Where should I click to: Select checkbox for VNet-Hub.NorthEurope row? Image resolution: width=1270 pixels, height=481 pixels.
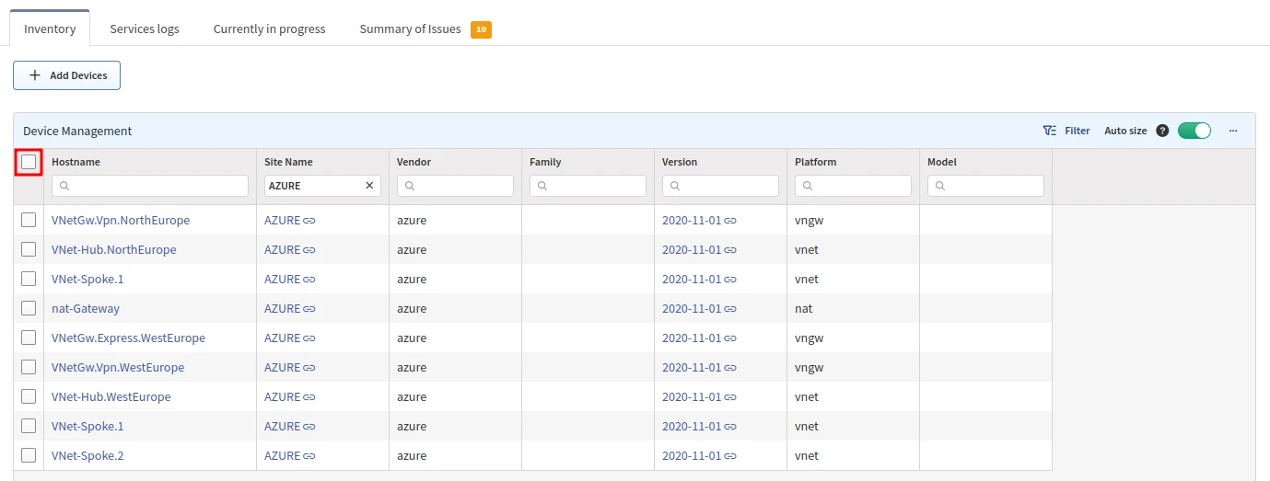[29, 249]
